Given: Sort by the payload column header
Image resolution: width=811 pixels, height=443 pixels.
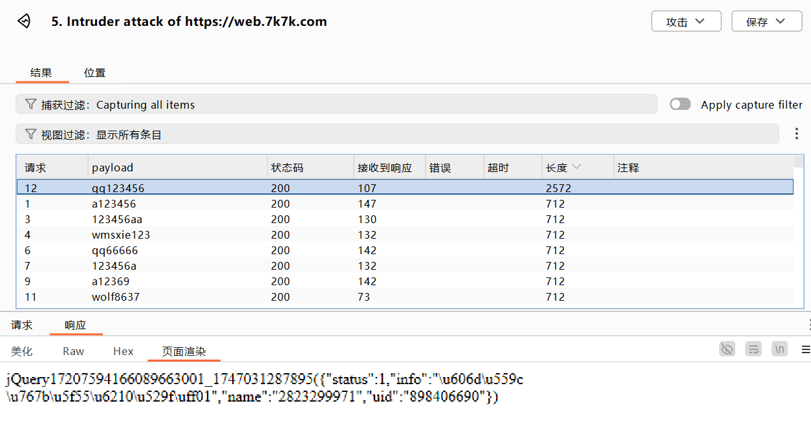Looking at the screenshot, I should [113, 167].
